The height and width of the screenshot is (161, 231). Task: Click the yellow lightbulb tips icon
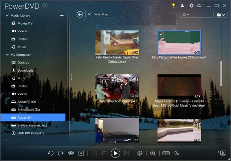point(173,5)
